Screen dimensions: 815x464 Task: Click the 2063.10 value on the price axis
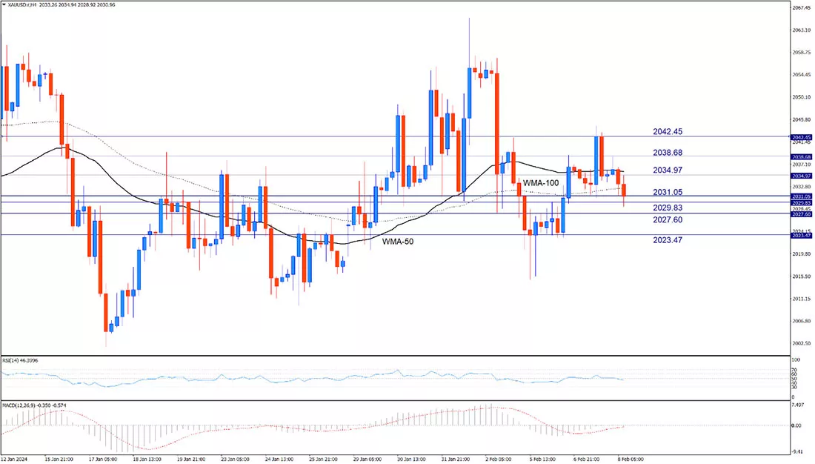802,30
